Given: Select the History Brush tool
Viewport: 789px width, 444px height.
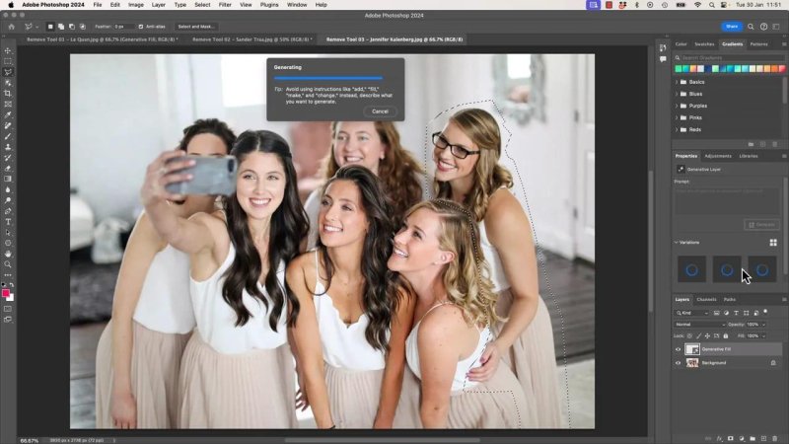Looking at the screenshot, I should [x=8, y=158].
